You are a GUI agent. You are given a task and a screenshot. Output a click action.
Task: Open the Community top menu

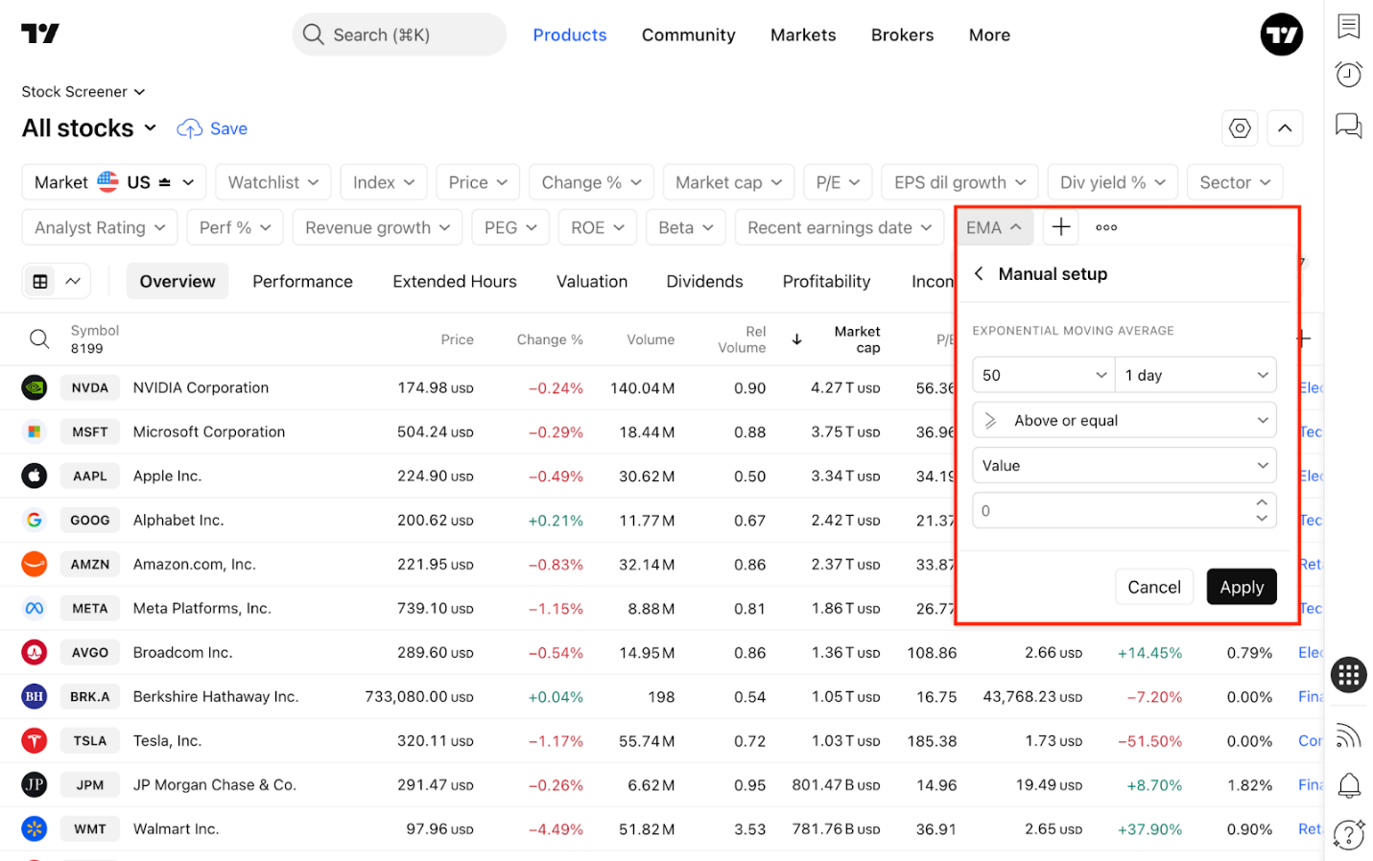[x=688, y=35]
